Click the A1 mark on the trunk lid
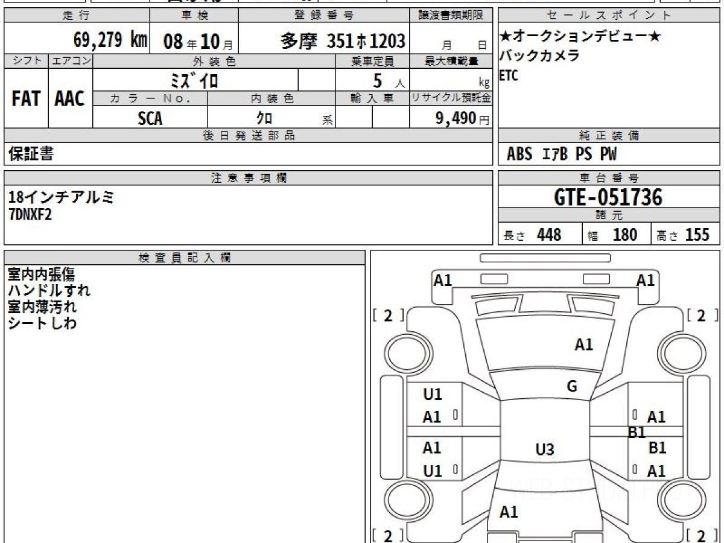The height and width of the screenshot is (543, 724). pyautogui.click(x=509, y=512)
